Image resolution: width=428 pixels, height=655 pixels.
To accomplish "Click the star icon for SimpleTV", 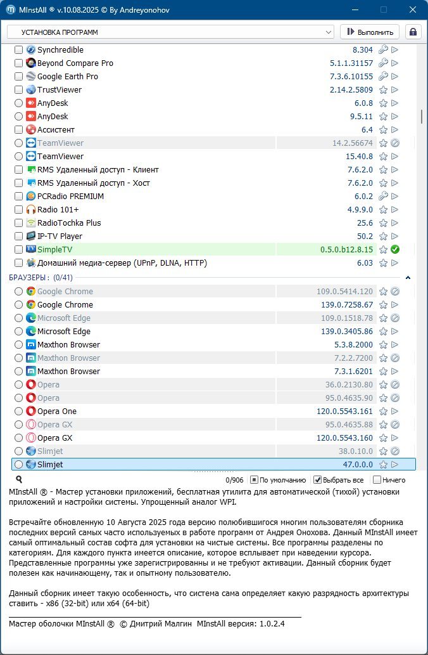I will (x=383, y=250).
